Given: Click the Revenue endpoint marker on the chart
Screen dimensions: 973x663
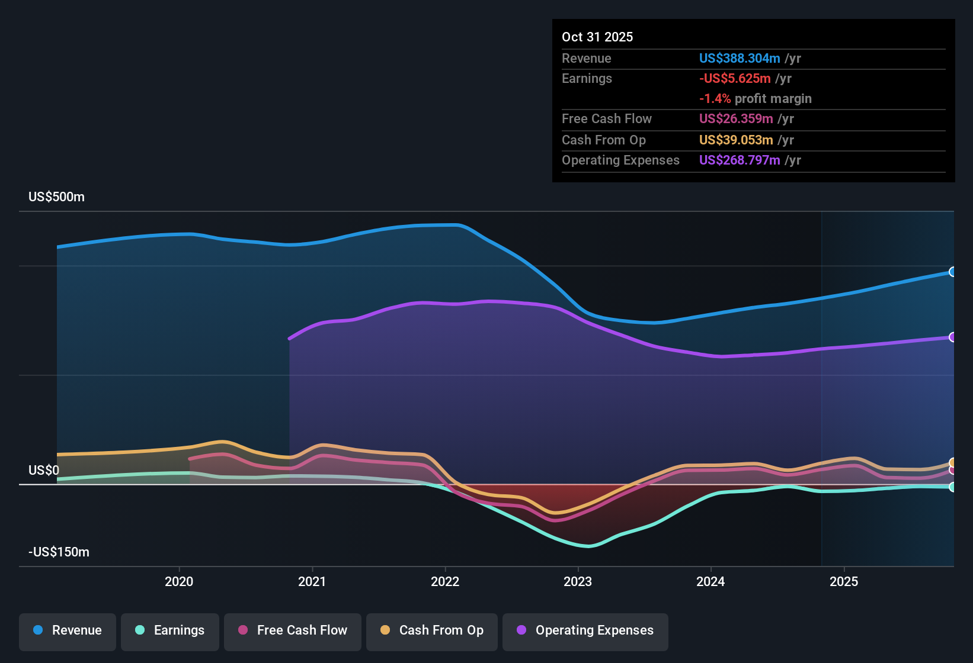Looking at the screenshot, I should coord(953,272).
